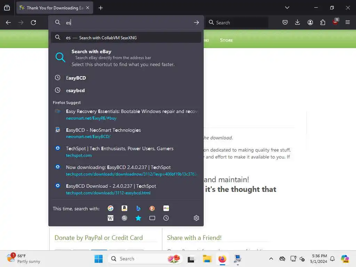Open the Firefox application menu

[348, 22]
